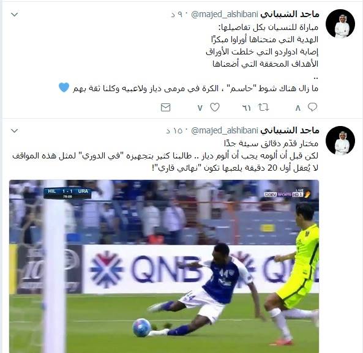Open profile picture on first tweet
This screenshot has height=353, width=363.
(x=340, y=24)
